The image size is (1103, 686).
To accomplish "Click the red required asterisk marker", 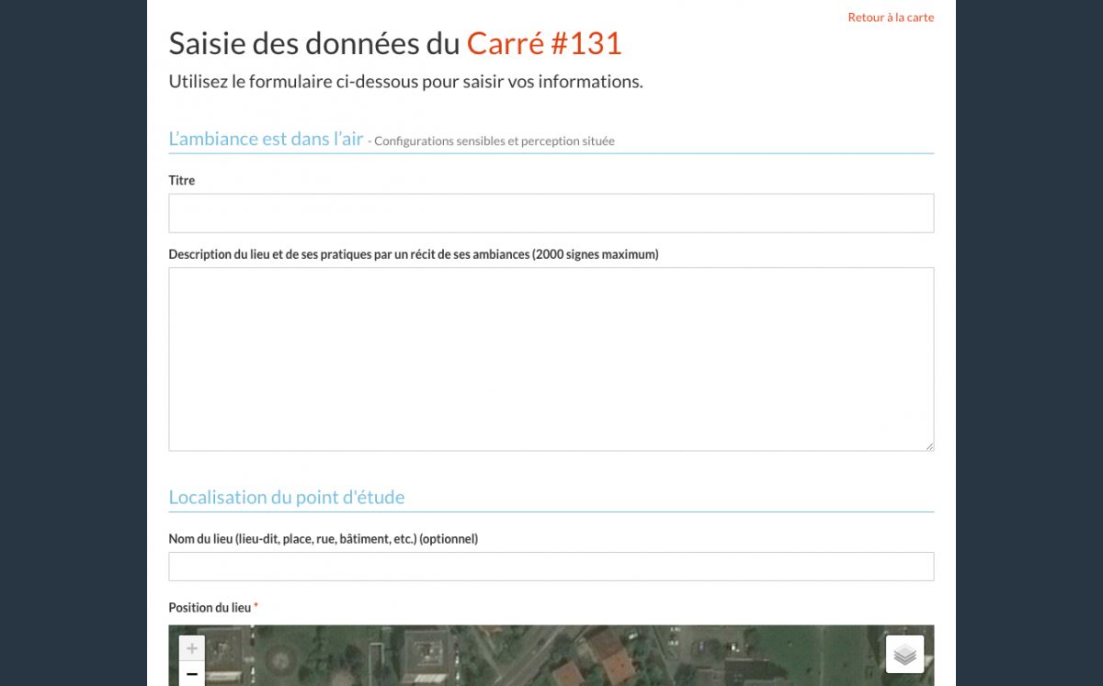I will click(256, 607).
